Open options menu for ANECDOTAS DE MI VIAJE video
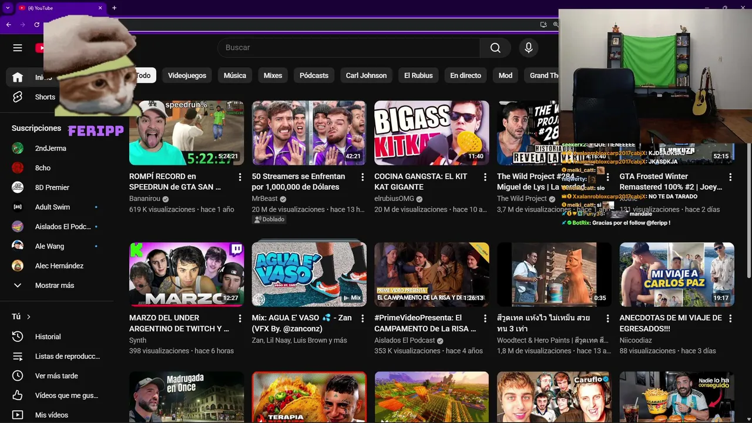This screenshot has height=423, width=752. pyautogui.click(x=730, y=318)
